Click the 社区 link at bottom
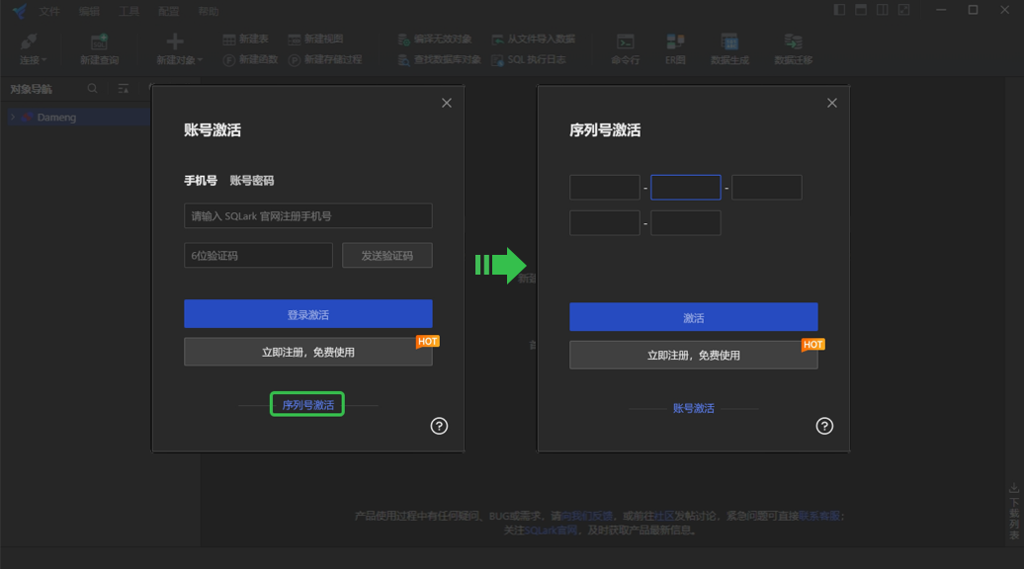This screenshot has width=1024, height=569. tap(664, 516)
